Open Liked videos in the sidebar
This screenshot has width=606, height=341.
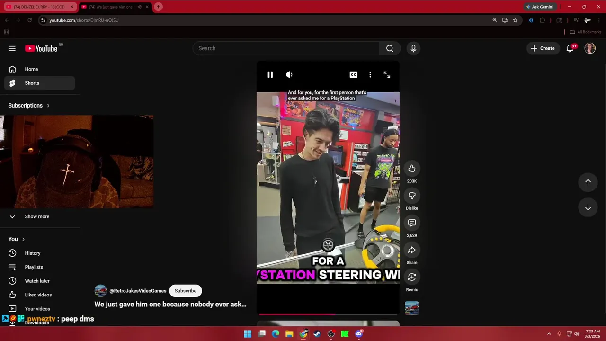(x=40, y=295)
